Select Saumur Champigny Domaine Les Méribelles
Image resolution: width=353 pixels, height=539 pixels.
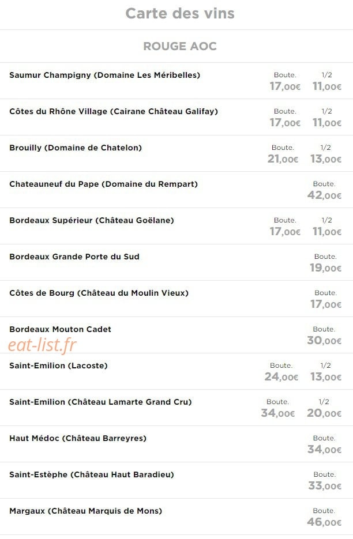click(x=104, y=75)
